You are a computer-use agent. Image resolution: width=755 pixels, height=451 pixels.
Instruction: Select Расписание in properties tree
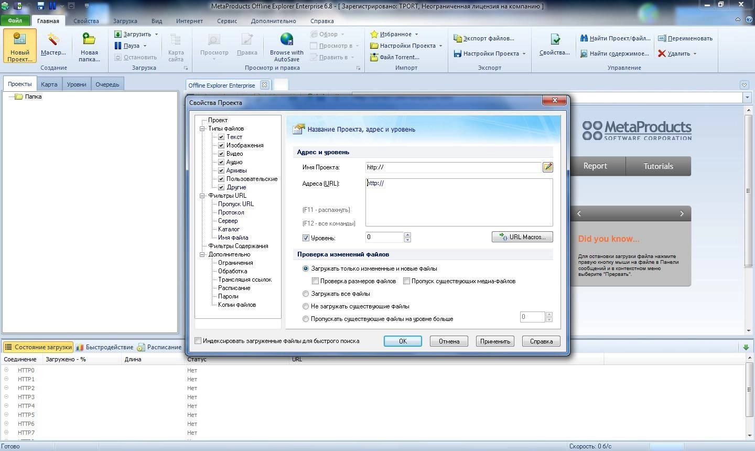coord(234,288)
